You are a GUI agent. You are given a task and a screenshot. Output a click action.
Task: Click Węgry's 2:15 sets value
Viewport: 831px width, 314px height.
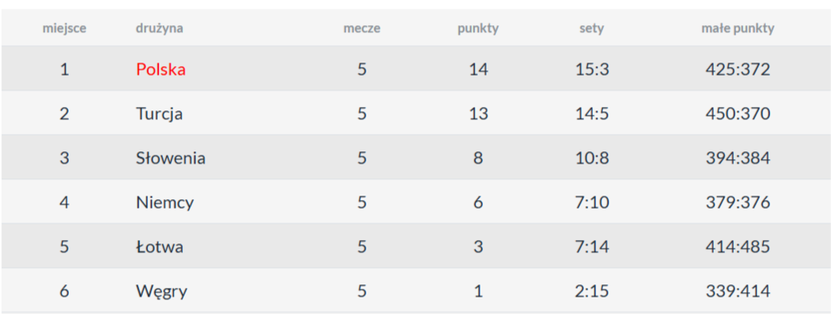pyautogui.click(x=592, y=291)
